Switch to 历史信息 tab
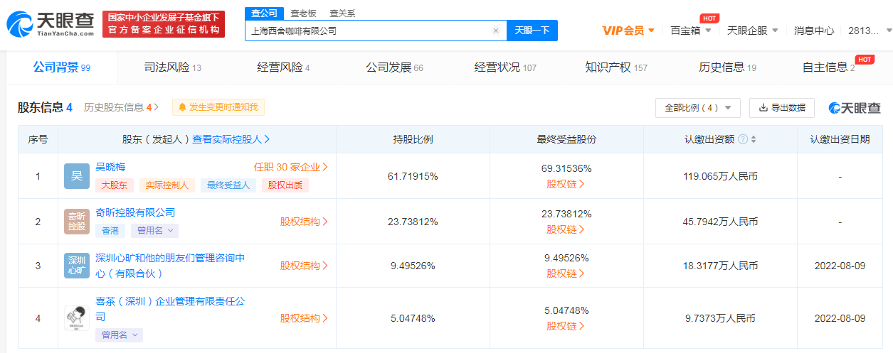 click(x=727, y=67)
